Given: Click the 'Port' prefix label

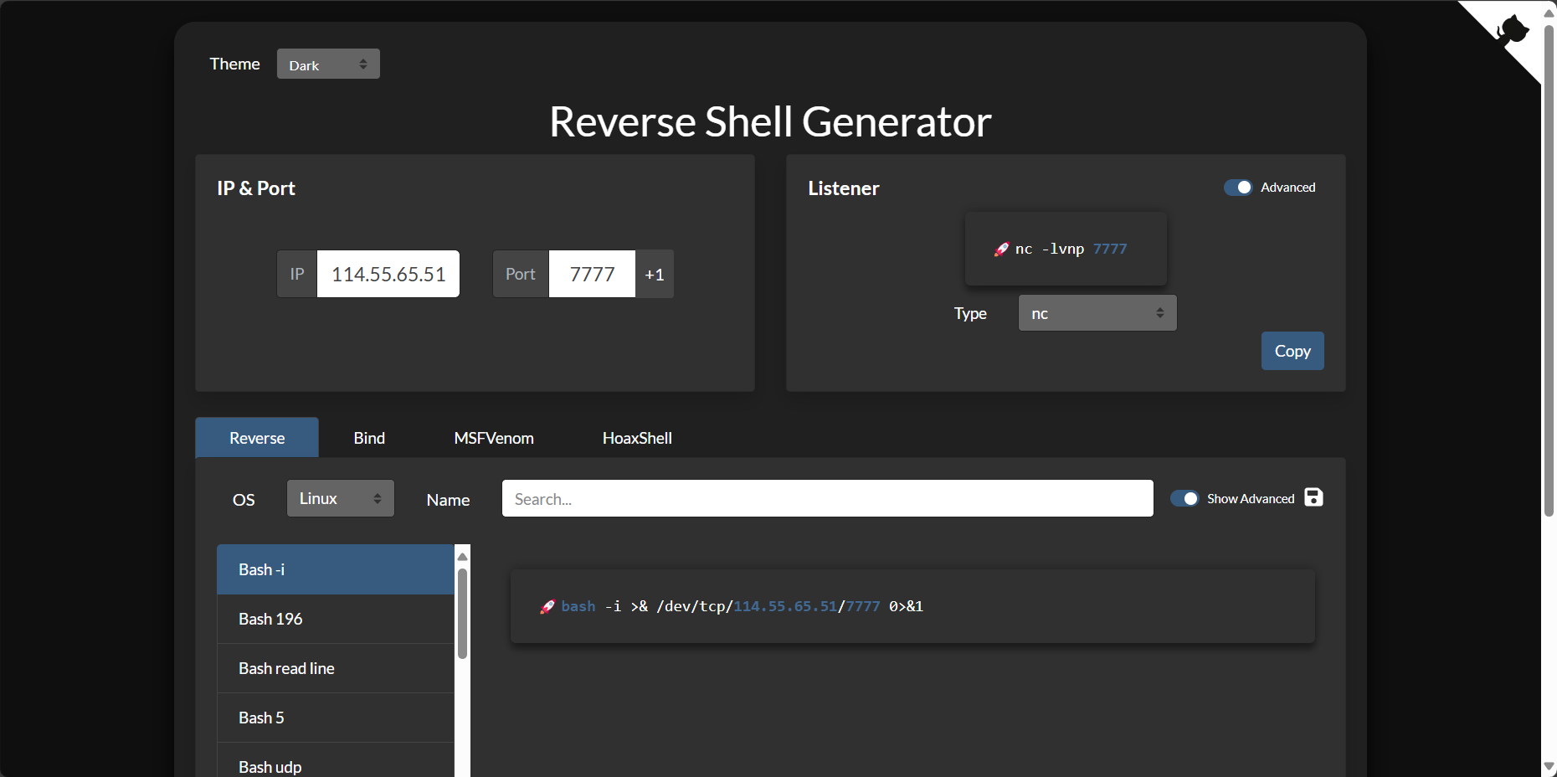Looking at the screenshot, I should 521,274.
